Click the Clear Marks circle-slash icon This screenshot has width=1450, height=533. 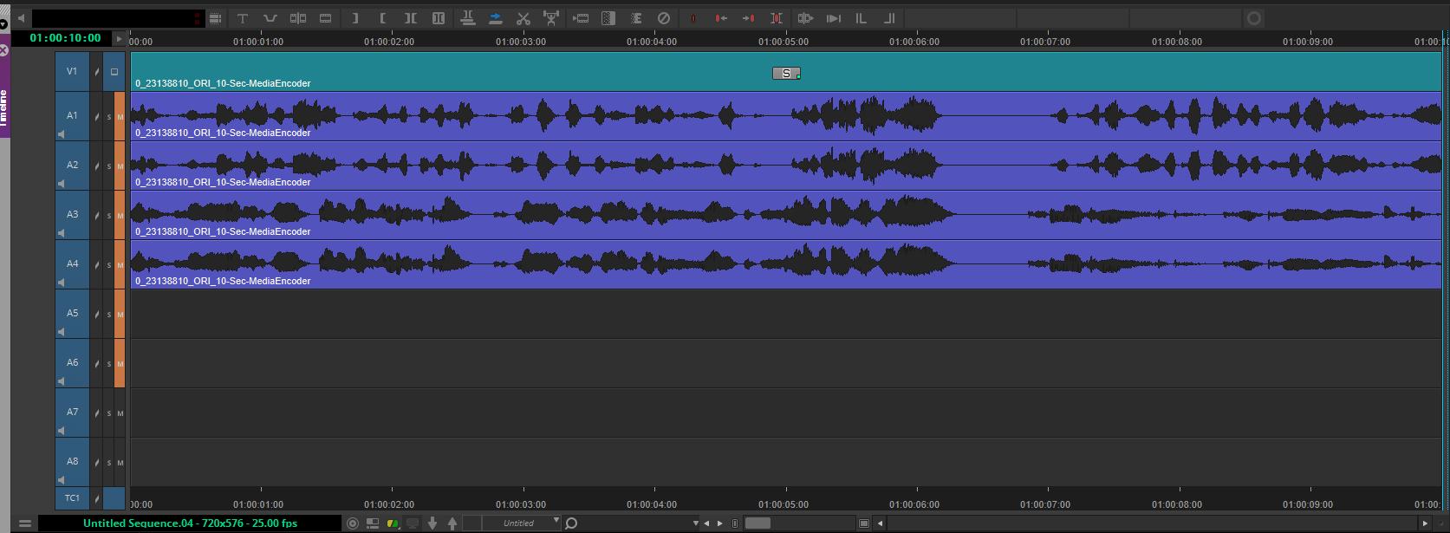pos(664,18)
